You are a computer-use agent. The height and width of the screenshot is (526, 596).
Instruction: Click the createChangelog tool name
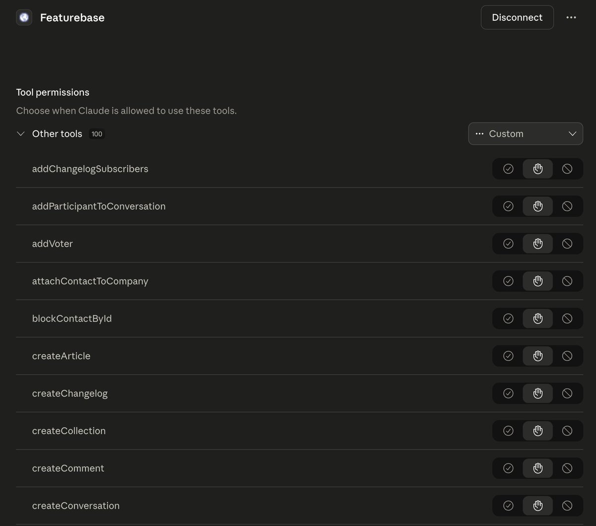pos(70,393)
